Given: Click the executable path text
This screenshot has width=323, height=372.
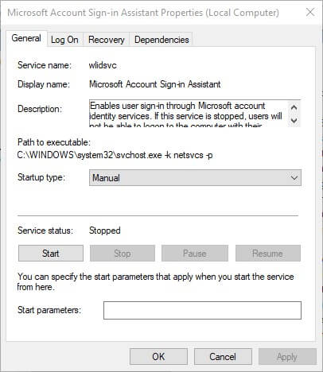Looking at the screenshot, I should click(115, 155).
